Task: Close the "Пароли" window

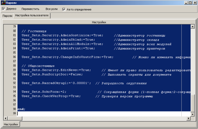Action: [195, 3]
